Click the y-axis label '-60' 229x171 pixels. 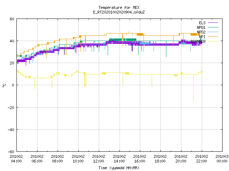11,152
